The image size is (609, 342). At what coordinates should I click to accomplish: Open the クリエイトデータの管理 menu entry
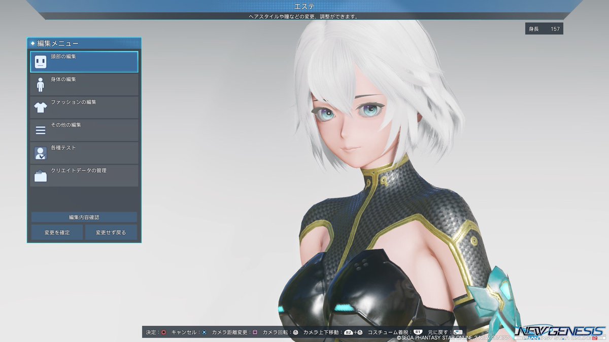pos(84,176)
